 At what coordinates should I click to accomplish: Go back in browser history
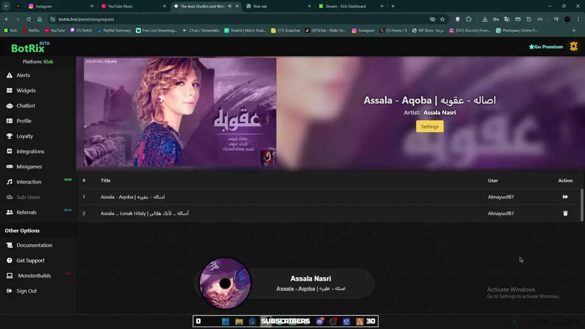6,19
